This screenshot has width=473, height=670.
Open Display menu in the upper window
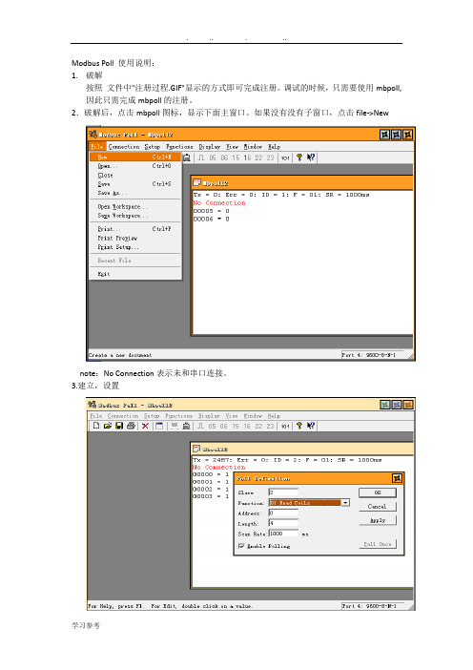pyautogui.click(x=210, y=147)
